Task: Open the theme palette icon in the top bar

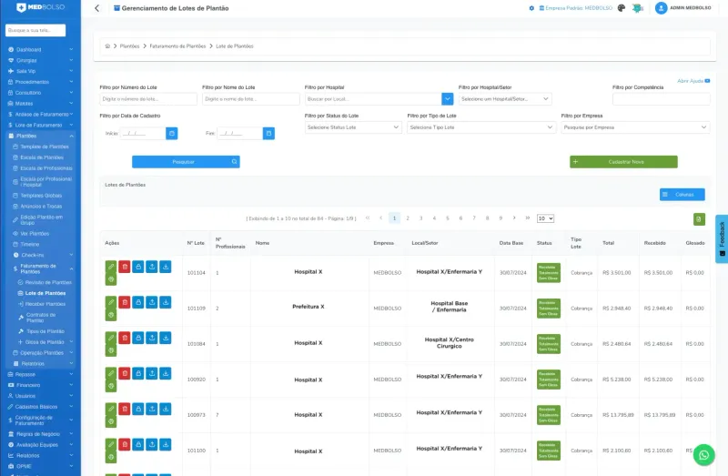Action: [622, 8]
